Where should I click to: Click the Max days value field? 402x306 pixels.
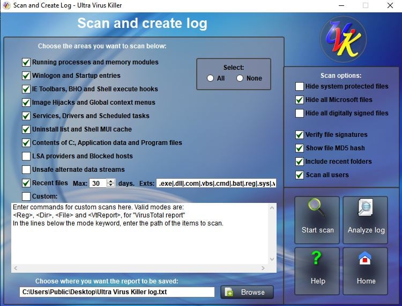click(x=98, y=183)
